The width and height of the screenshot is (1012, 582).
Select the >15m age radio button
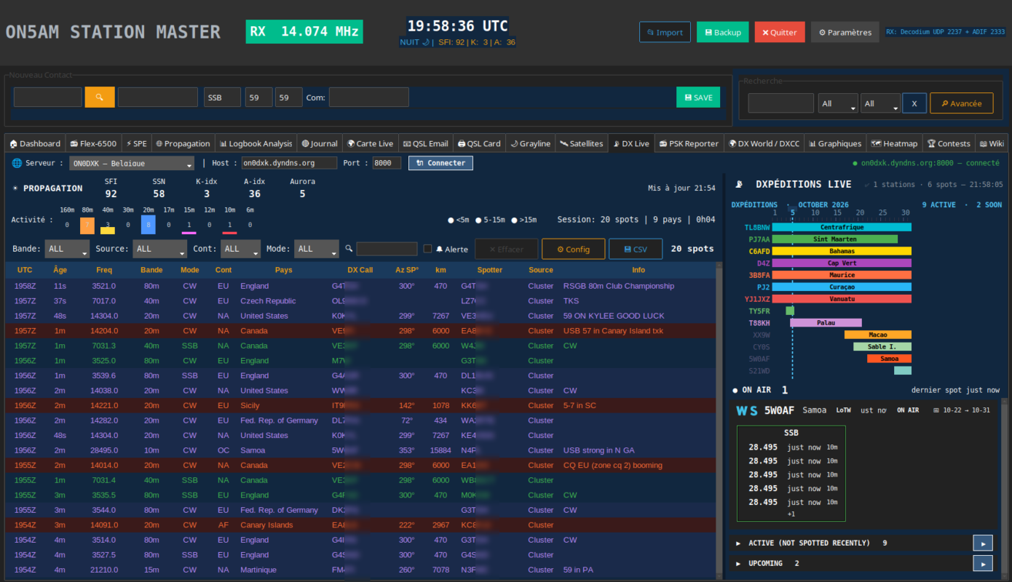(x=515, y=220)
